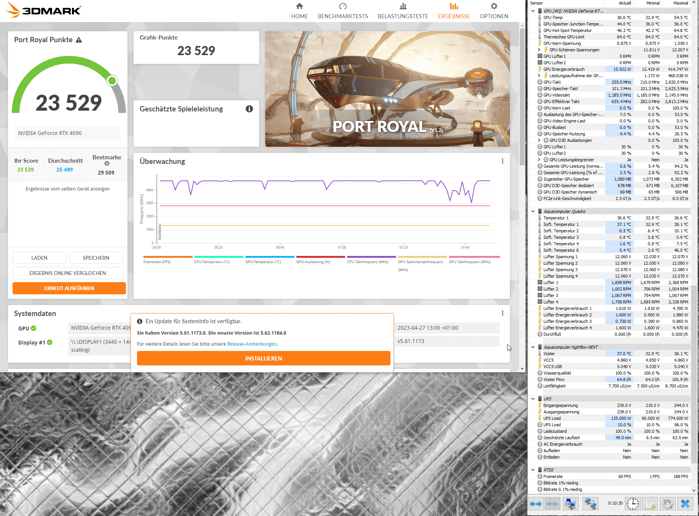This screenshot has width=699, height=516.
Task: Click the Aktuell column header
Action: [619, 3]
